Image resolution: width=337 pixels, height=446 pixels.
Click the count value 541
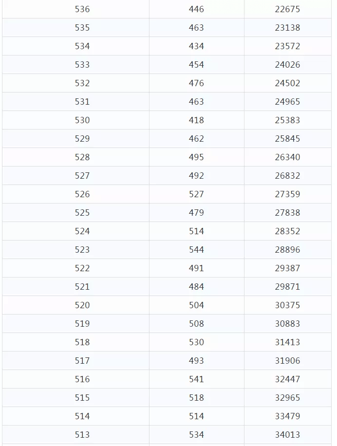tap(196, 379)
